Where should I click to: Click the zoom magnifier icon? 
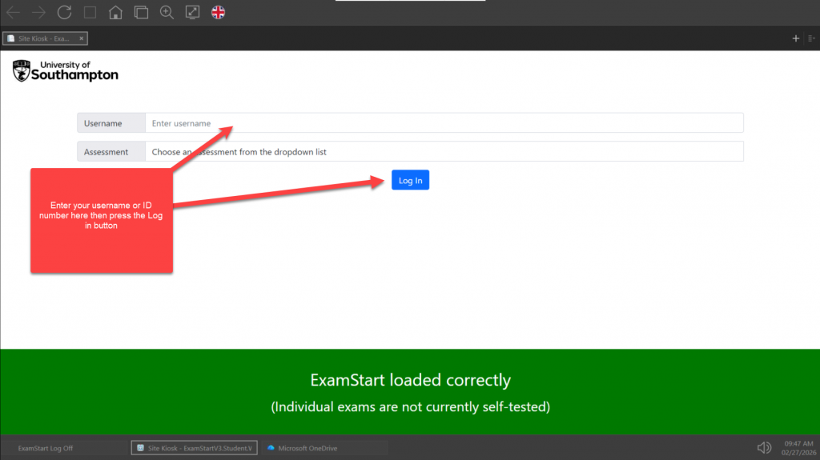coord(167,12)
